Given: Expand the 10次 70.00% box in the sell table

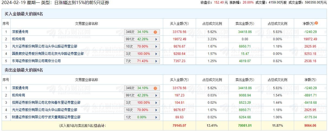Looking at the screenshot, I should coord(142,110).
